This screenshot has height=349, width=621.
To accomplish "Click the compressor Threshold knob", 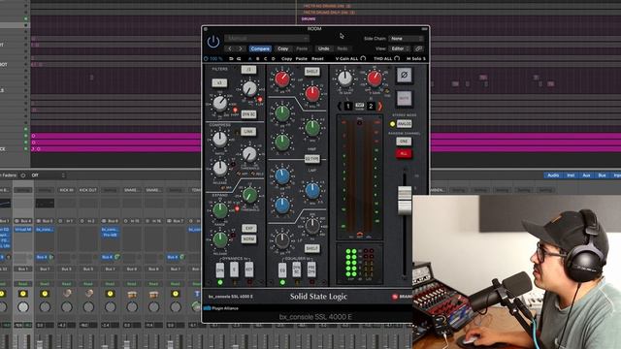I will point(249,154).
